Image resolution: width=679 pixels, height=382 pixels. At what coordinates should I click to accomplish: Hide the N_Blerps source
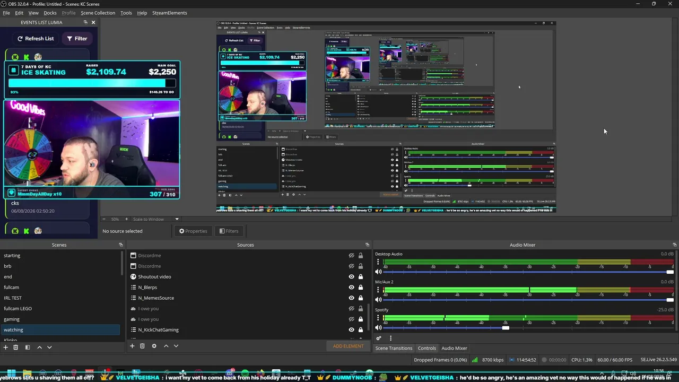pos(351,288)
